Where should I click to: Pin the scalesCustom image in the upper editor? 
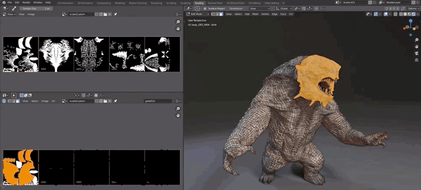116,14
